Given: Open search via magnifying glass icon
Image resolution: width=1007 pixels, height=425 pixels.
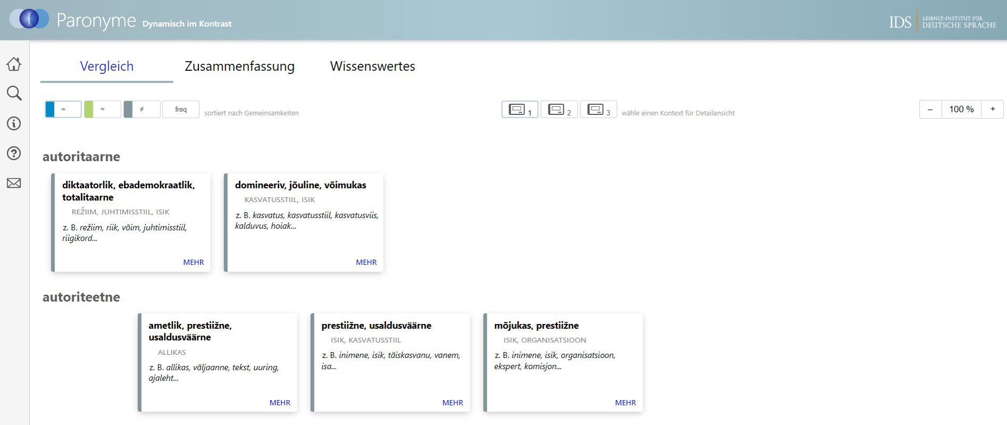Looking at the screenshot, I should tap(14, 94).
